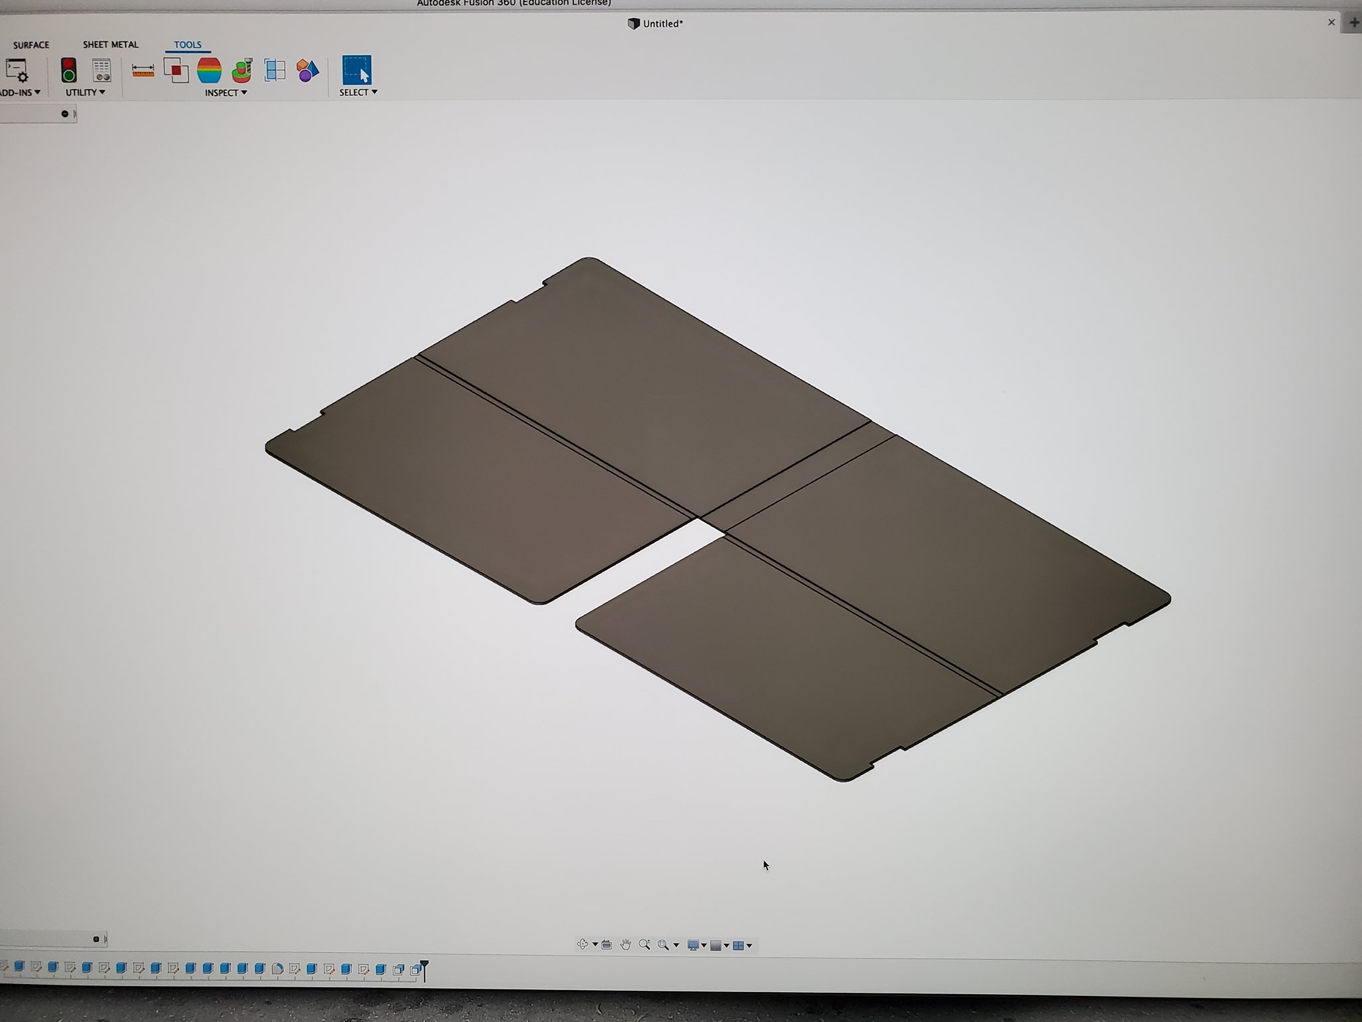
Task: Activate the window Select tool
Action: click(x=356, y=71)
